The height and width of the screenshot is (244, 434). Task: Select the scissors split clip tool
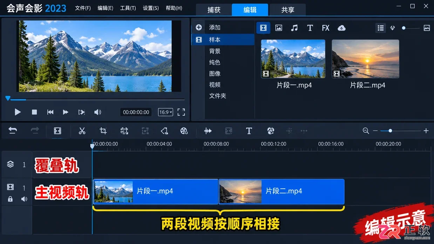(x=82, y=131)
